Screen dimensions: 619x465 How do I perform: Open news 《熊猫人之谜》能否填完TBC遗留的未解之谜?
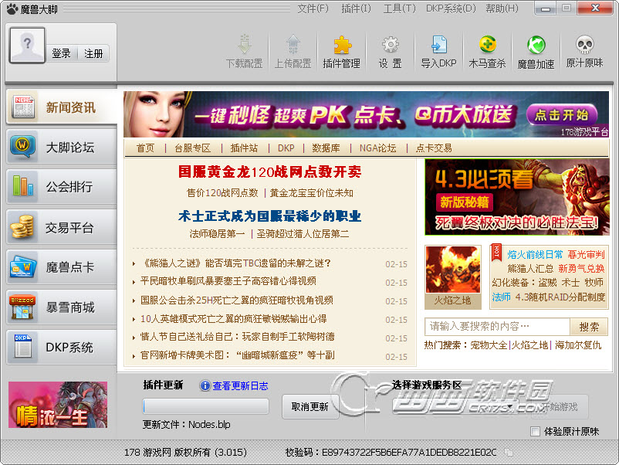(235, 263)
